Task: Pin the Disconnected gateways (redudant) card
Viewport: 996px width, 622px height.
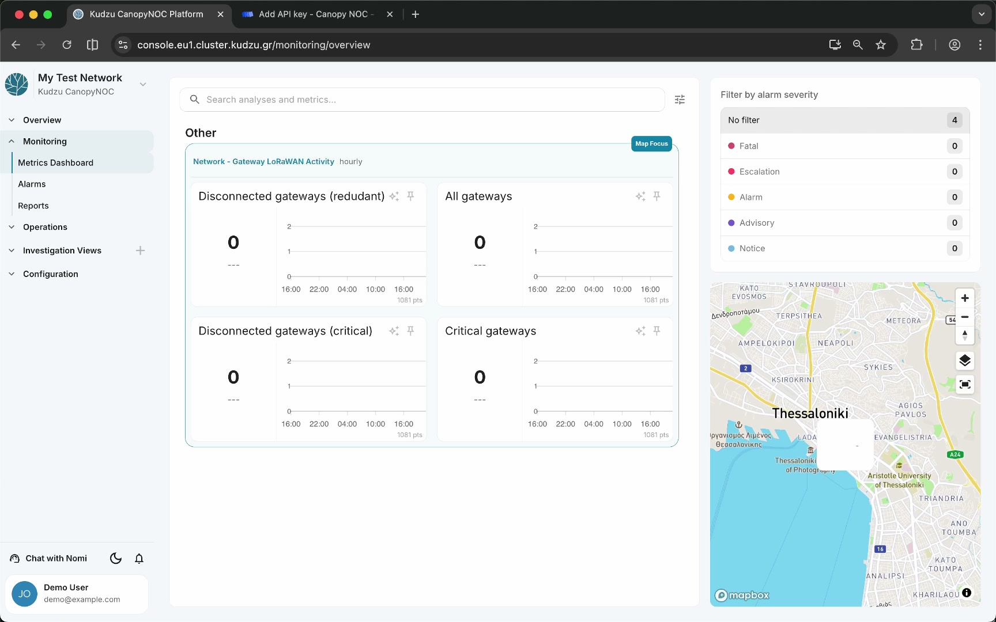Action: tap(410, 196)
